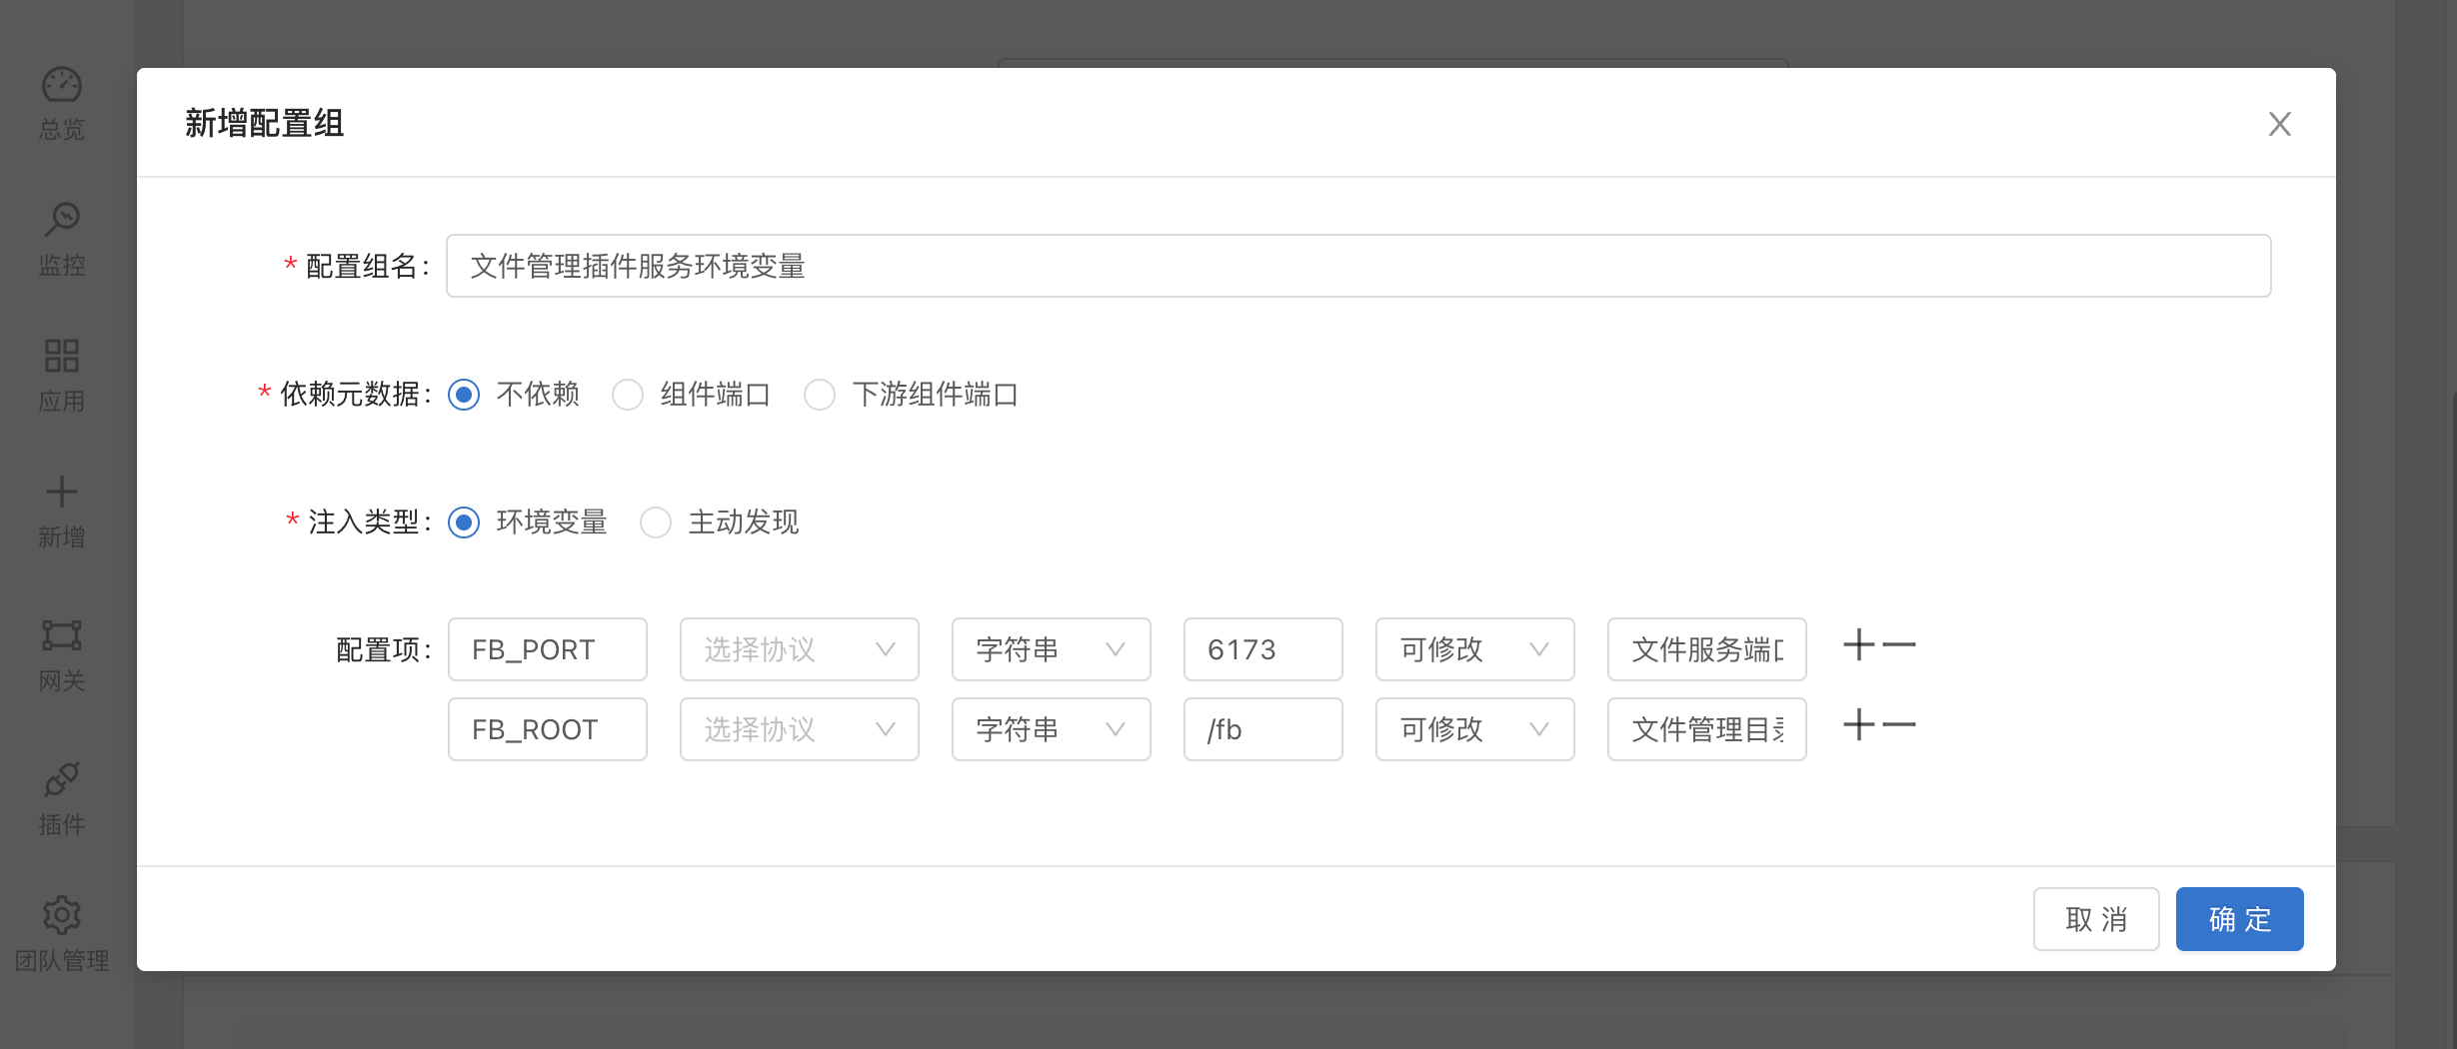Select the 不依赖 radio option
Screen dimensions: 2457x1049
point(464,395)
